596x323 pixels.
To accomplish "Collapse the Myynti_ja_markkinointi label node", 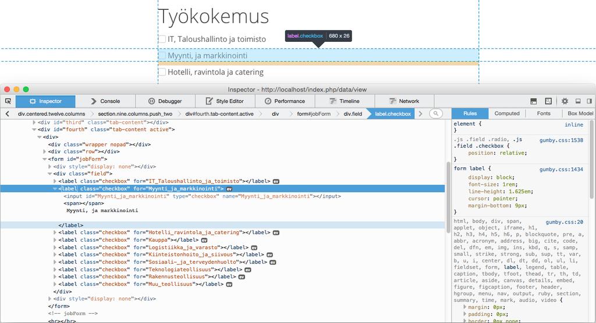I will coord(55,189).
